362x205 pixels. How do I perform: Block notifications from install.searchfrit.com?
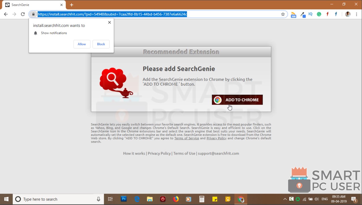coord(101,44)
